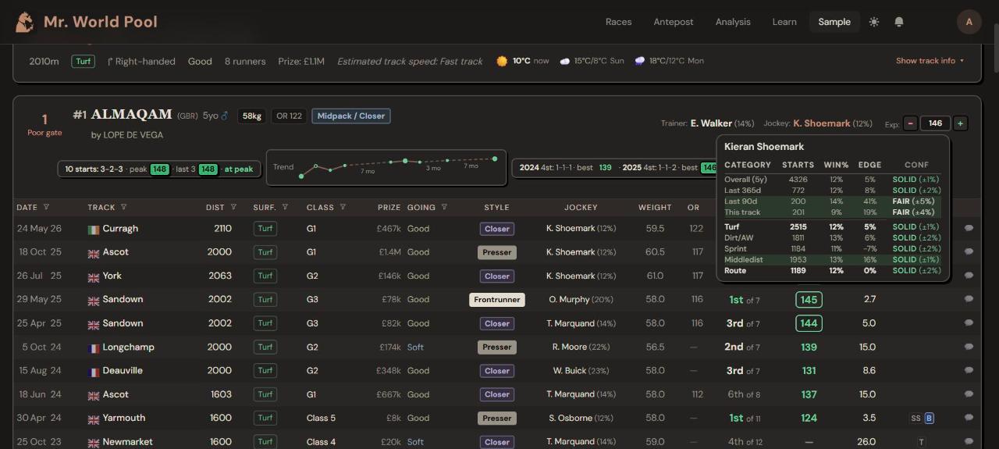The width and height of the screenshot is (999, 449).
Task: Open the TRACK column filter icon
Action: 123,208
